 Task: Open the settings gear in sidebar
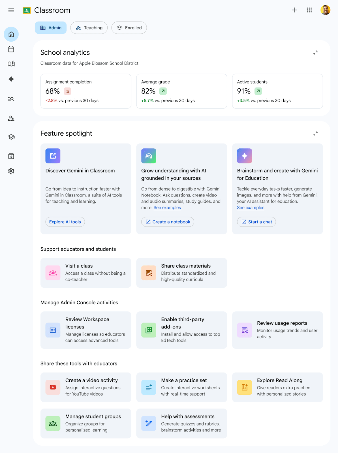tap(11, 171)
